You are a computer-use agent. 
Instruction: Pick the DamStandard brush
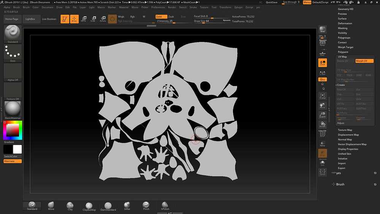(108, 206)
